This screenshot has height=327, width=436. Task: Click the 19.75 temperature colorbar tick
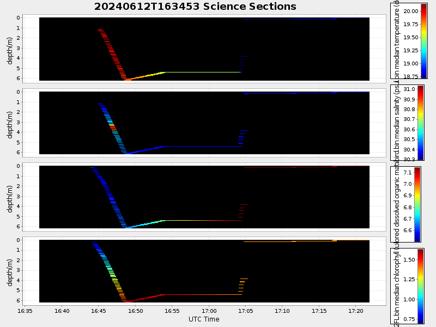[411, 24]
